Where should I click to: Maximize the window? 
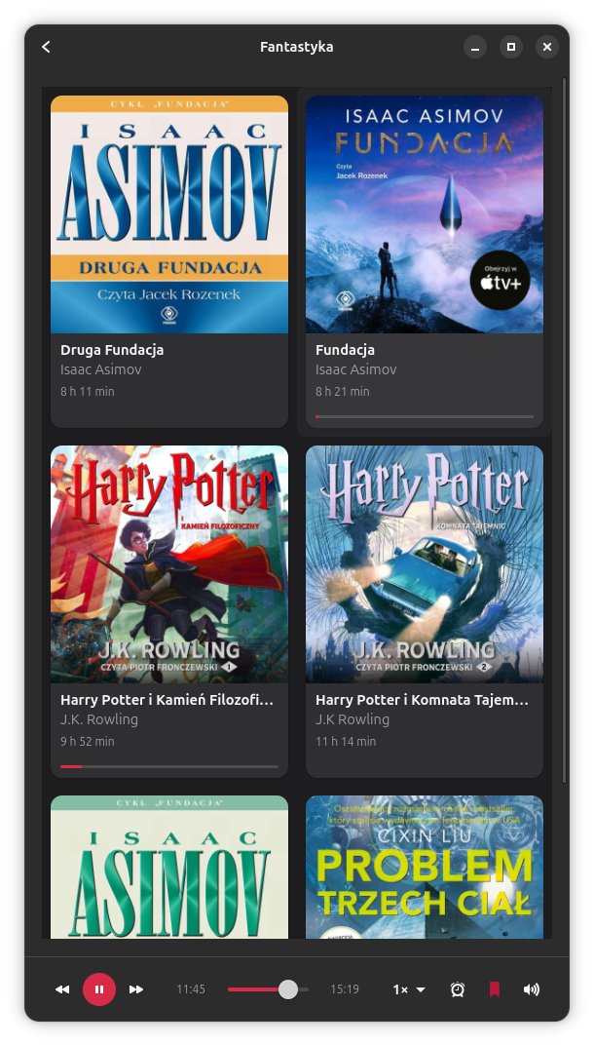(x=511, y=47)
